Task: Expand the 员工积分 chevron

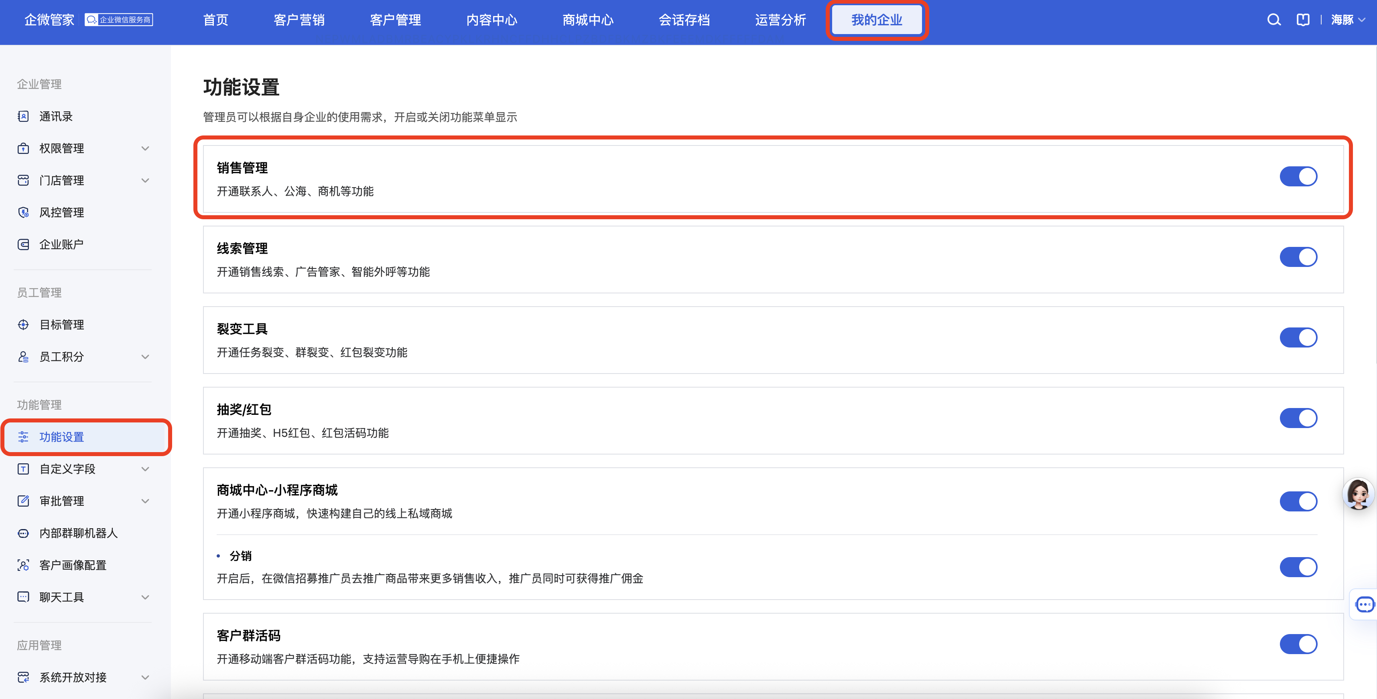Action: [145, 357]
